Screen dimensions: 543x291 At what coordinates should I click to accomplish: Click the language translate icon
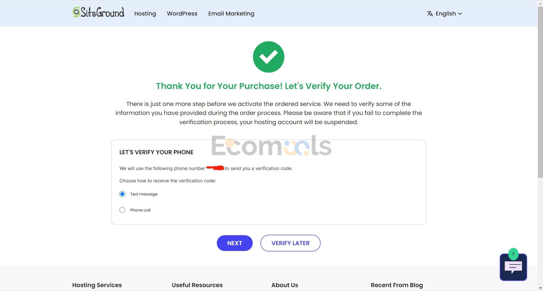click(x=430, y=14)
